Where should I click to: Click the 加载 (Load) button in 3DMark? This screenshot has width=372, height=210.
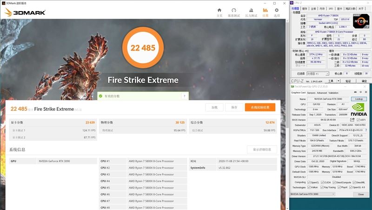pos(214,108)
